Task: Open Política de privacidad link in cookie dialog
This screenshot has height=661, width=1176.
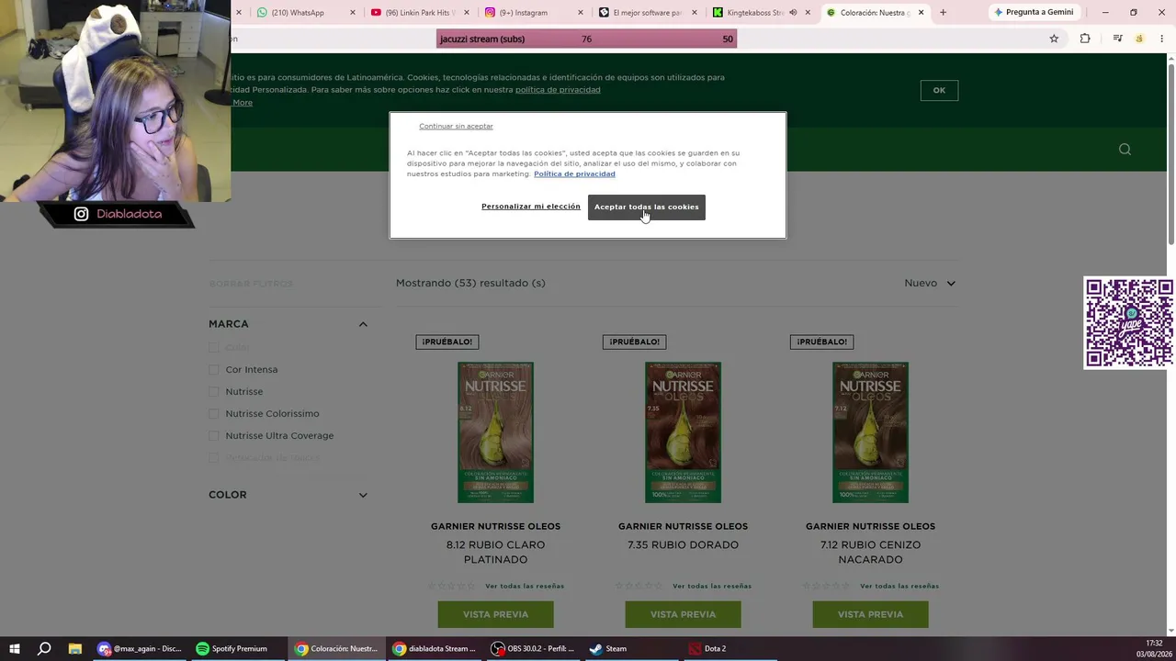Action: [x=574, y=174]
